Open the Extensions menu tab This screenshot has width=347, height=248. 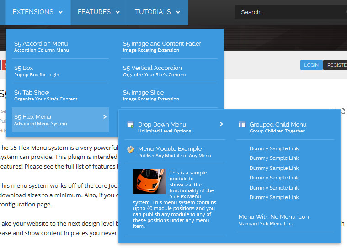(38, 12)
